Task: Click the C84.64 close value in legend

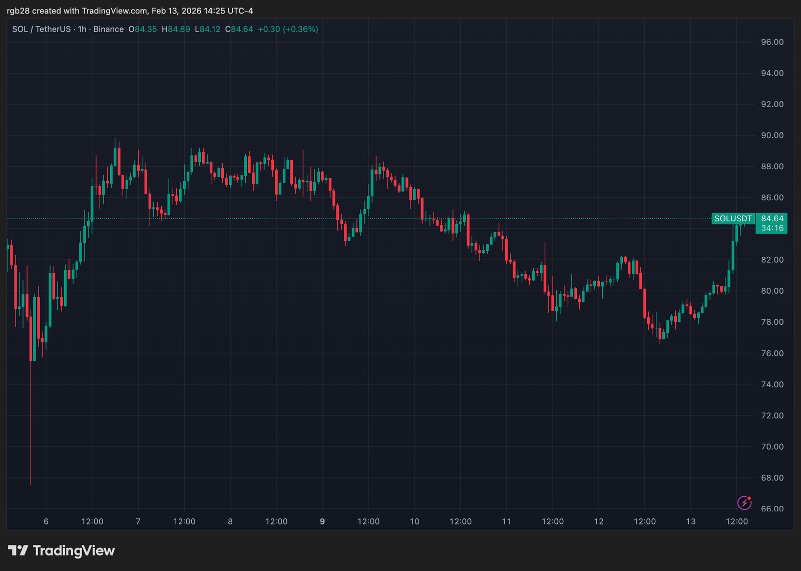Action: click(239, 29)
